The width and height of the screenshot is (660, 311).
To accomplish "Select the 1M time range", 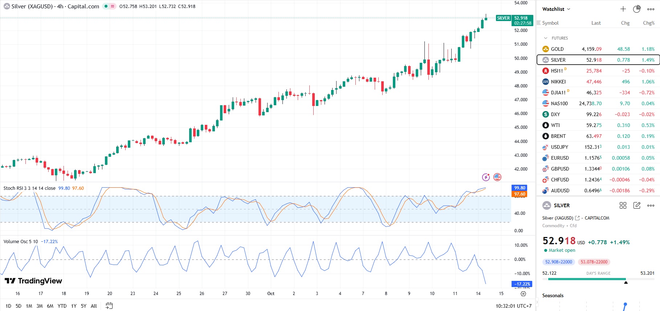I will [x=29, y=306].
